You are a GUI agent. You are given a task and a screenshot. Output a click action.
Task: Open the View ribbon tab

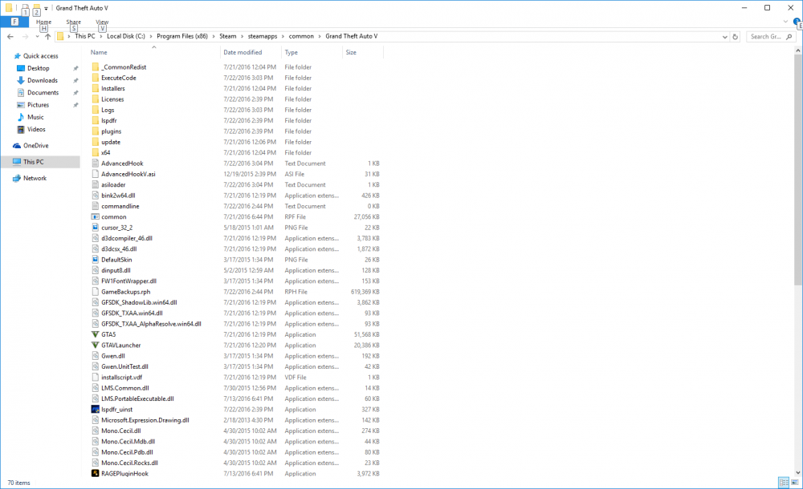pyautogui.click(x=102, y=22)
